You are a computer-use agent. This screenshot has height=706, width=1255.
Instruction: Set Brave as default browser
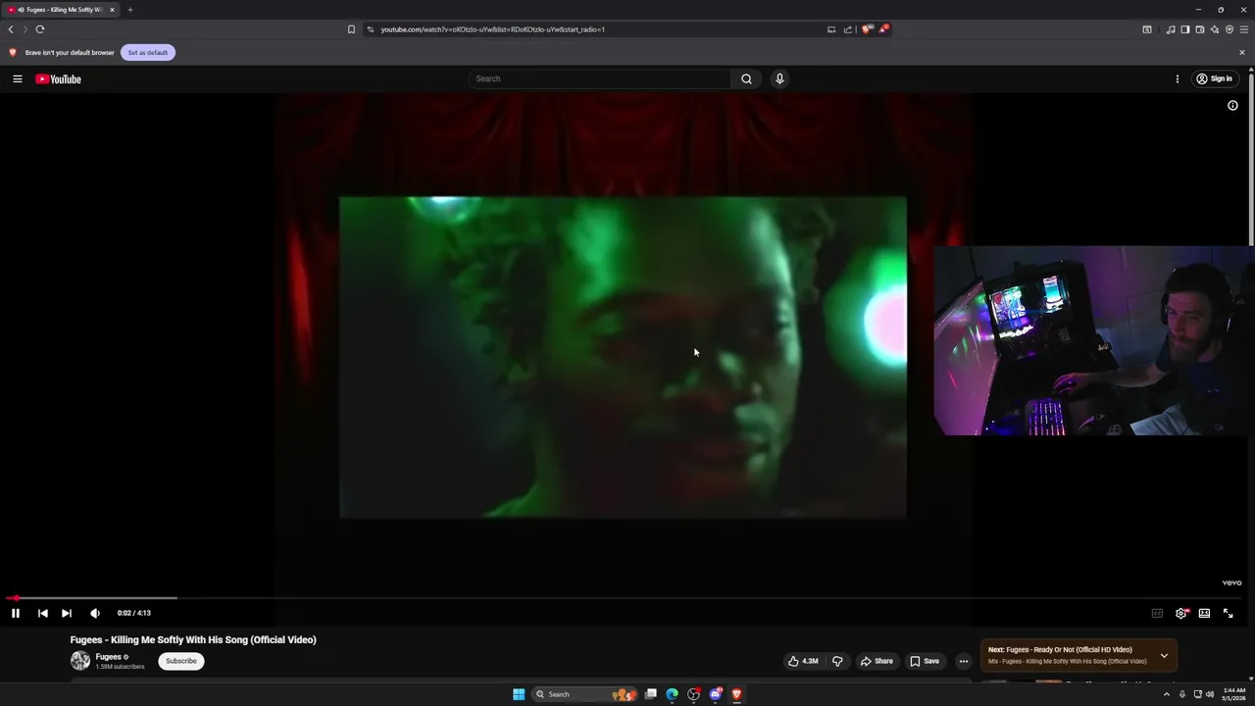[x=148, y=52]
